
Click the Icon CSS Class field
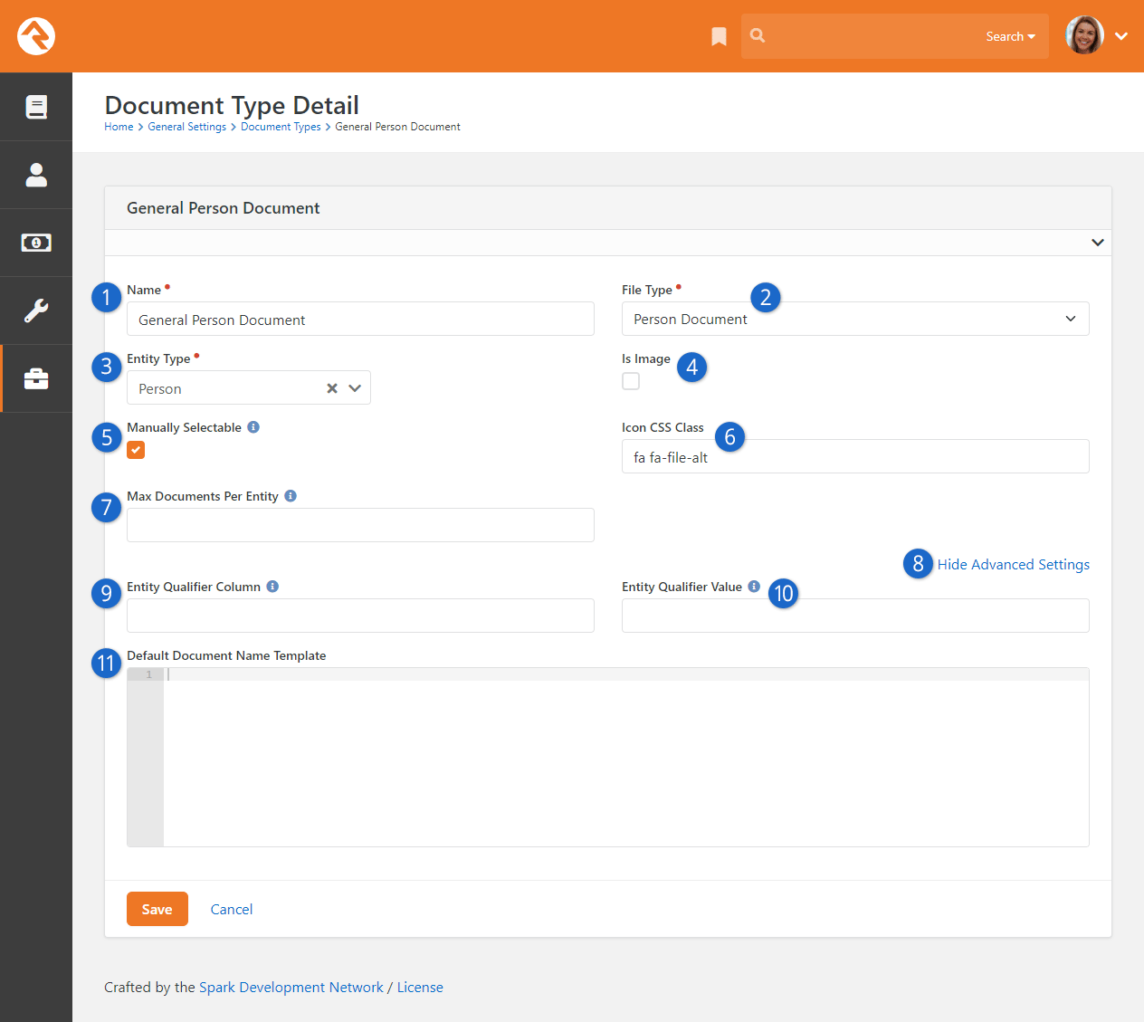pyautogui.click(x=855, y=456)
